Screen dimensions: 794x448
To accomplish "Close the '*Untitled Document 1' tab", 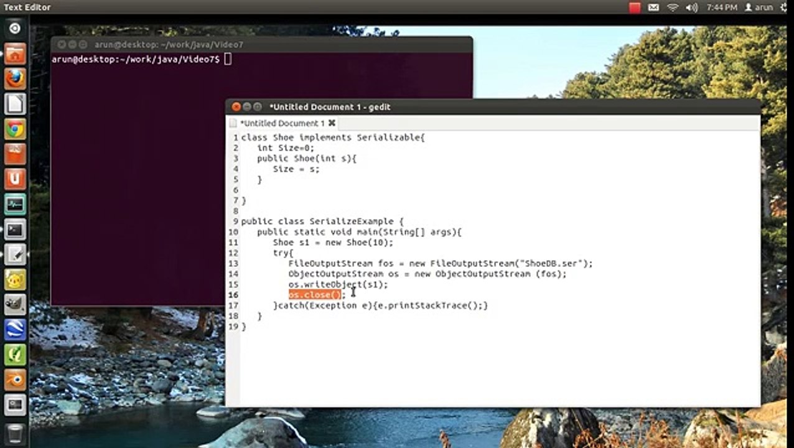I will (332, 123).
